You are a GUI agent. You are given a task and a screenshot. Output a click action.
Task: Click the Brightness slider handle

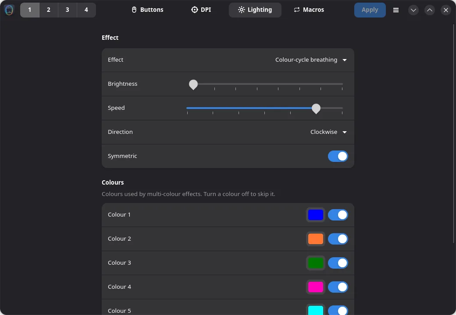click(x=193, y=84)
